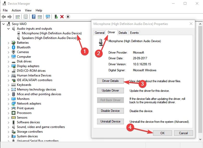Click the Monitors category icon
This screenshot has width=203, height=148.
point(14,99)
